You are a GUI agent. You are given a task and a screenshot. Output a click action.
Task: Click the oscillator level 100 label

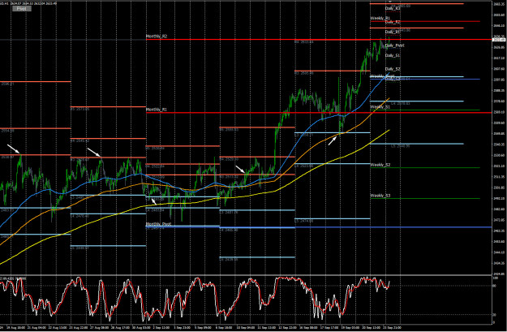[x=495, y=278]
